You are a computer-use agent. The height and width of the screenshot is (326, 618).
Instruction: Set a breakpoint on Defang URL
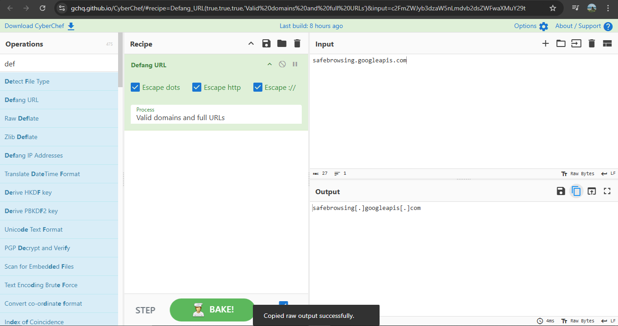(x=295, y=65)
